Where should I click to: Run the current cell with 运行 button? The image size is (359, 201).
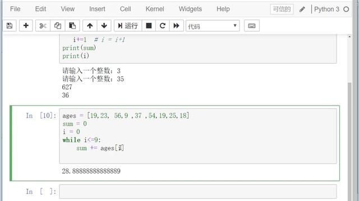coord(128,26)
